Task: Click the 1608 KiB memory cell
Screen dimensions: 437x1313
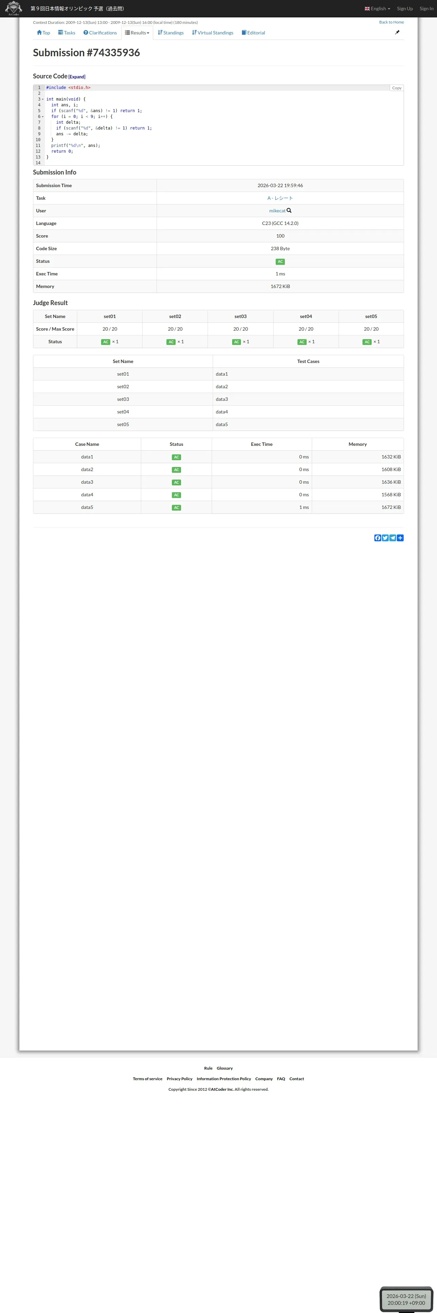Action: [358, 469]
